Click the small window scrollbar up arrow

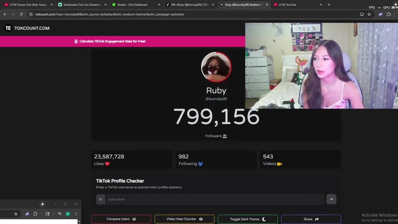79,222
